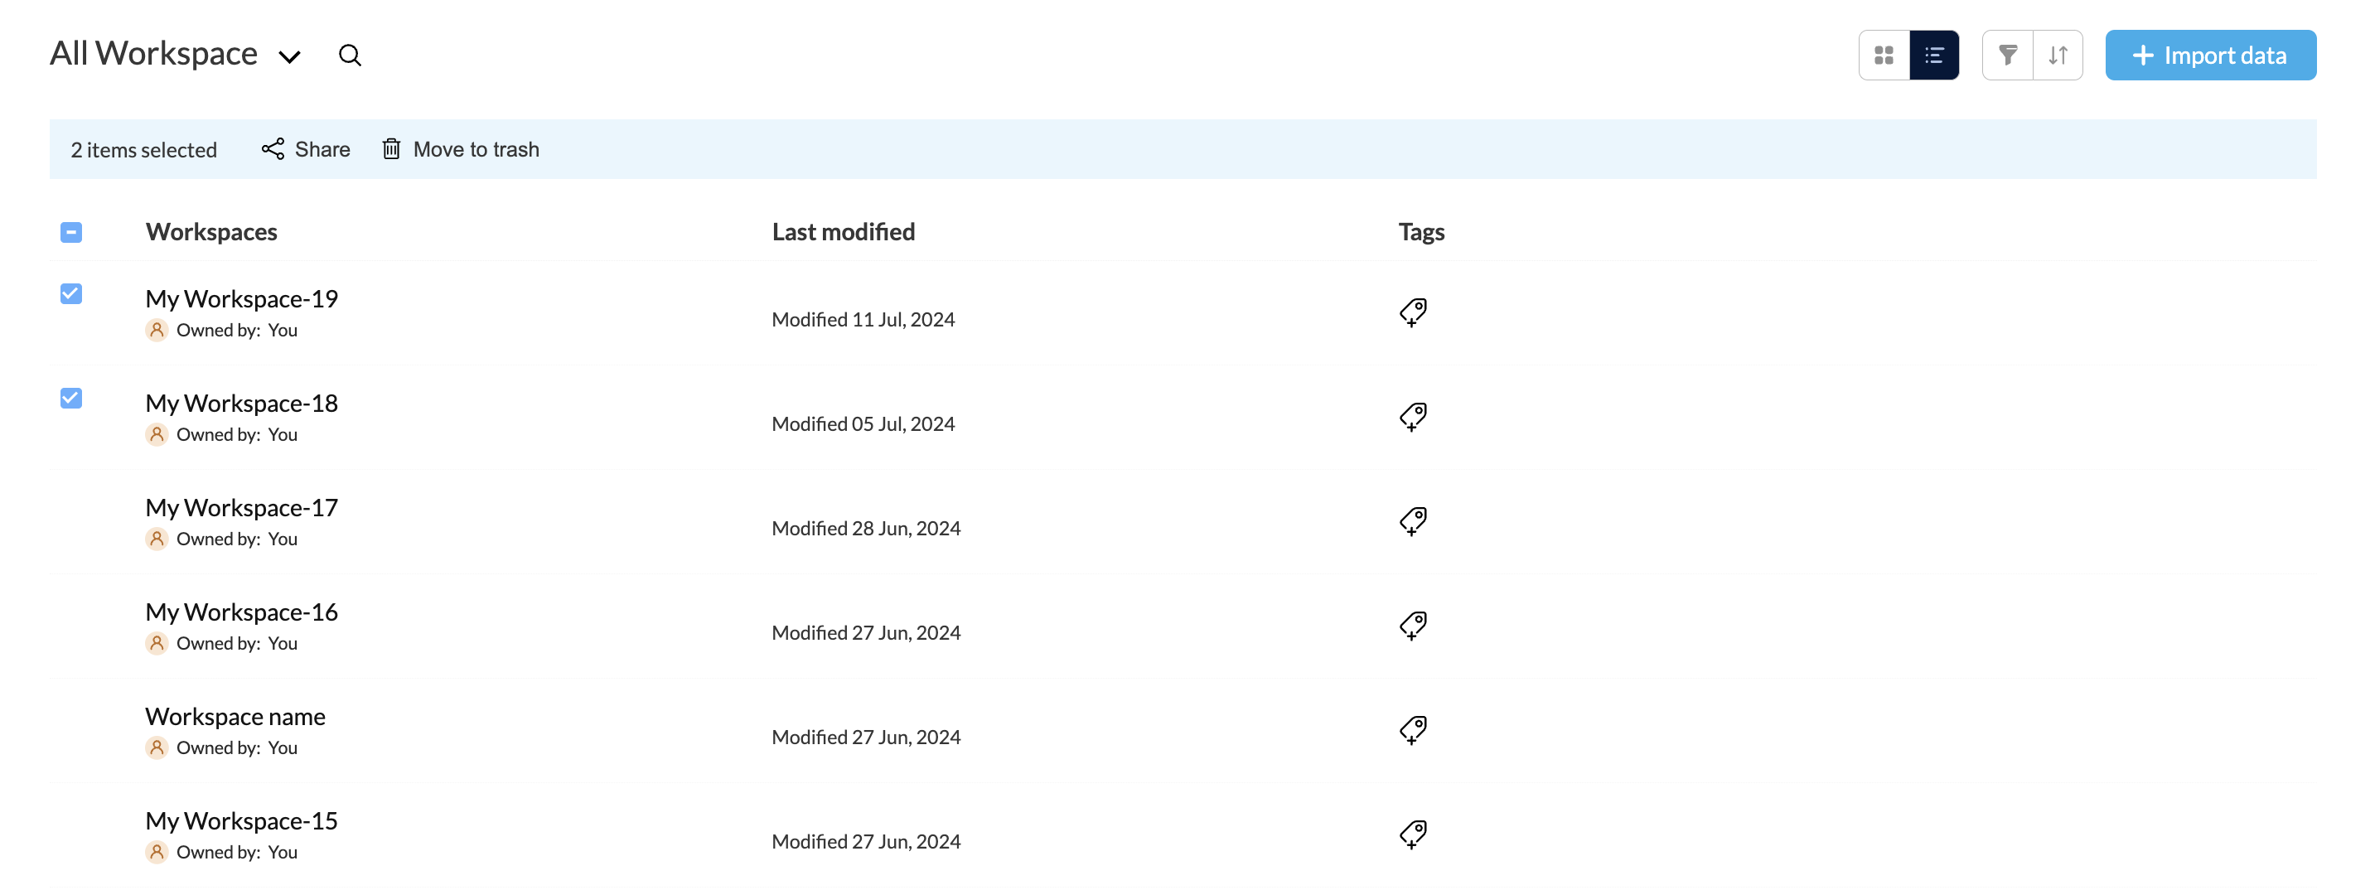The width and height of the screenshot is (2375, 890).
Task: Share the selected workspaces
Action: [305, 149]
